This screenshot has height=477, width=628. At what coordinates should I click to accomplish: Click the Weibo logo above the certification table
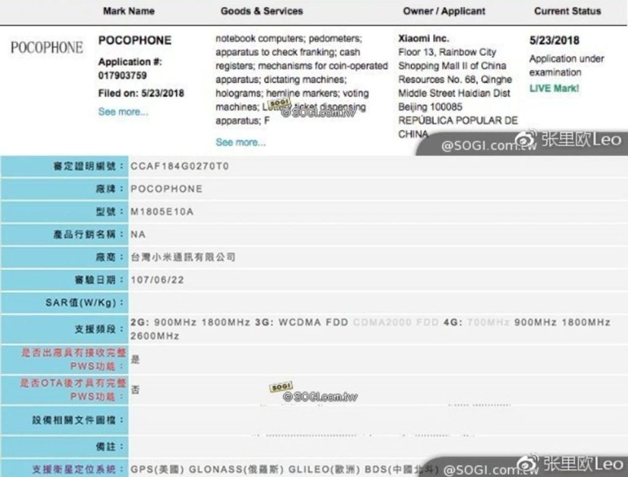tap(526, 140)
